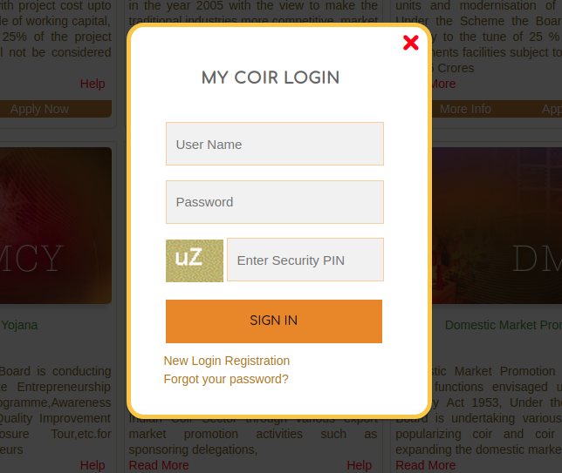Click Help under entrepreneurship programme text
Viewport: 562px width, 473px height.
coord(93,465)
